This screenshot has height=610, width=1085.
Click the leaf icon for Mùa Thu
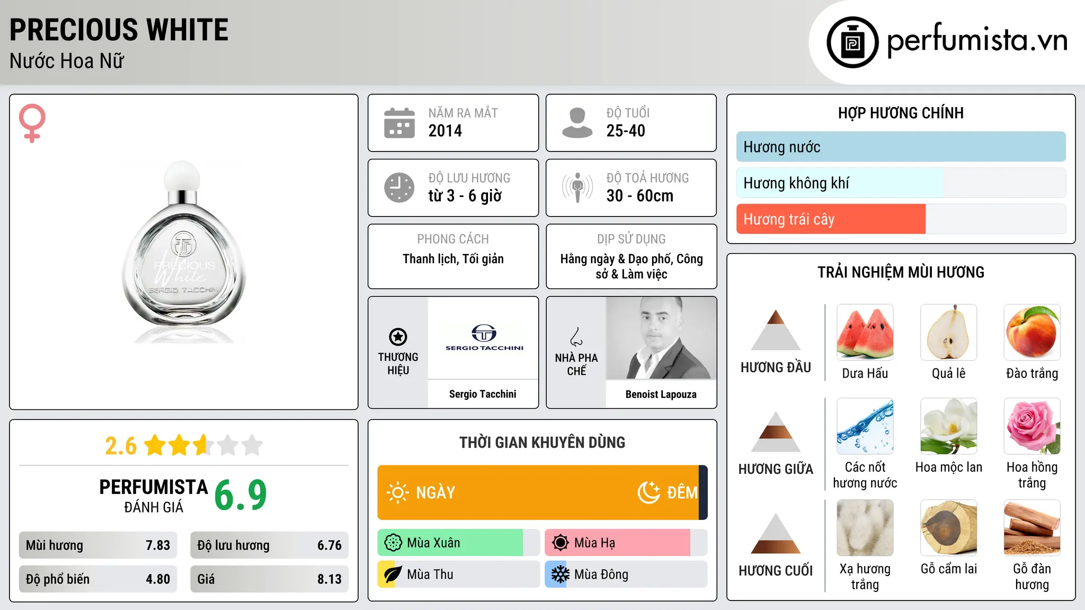pyautogui.click(x=393, y=575)
